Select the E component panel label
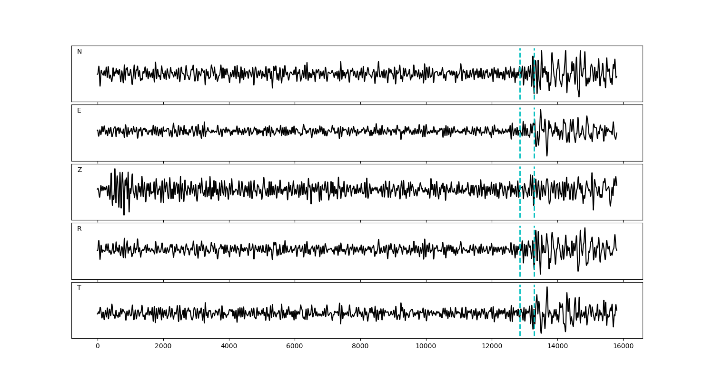Image resolution: width=714 pixels, height=380 pixels. coord(79,111)
